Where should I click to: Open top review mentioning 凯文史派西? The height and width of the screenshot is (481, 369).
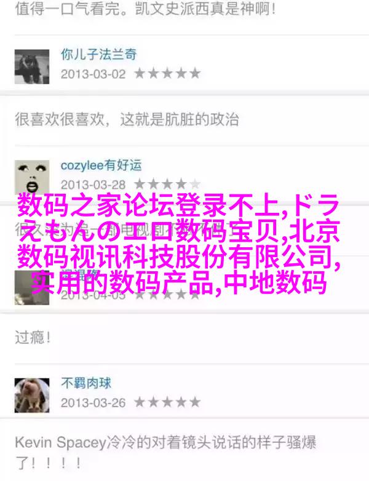click(x=145, y=9)
